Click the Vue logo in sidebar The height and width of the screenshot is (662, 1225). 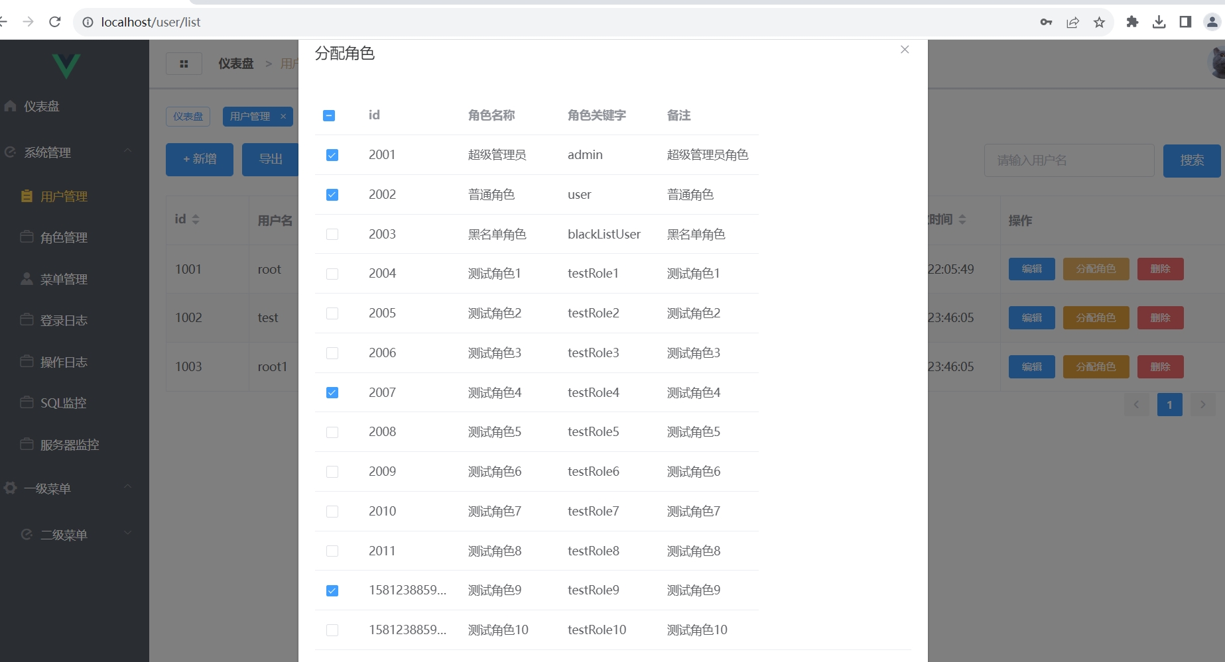(66, 66)
